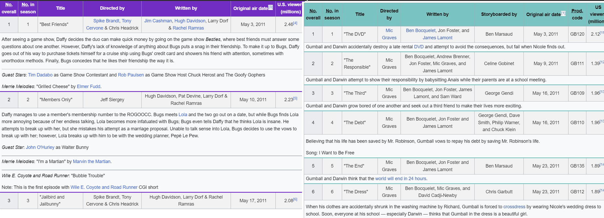Viewport: 604px width, 218px height.
Task: Open the DVD link in the episode summary
Action: point(419,47)
